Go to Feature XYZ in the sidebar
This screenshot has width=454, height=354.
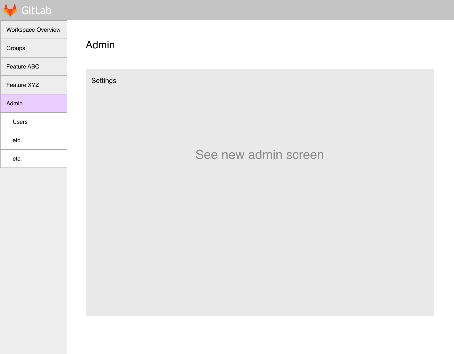pyautogui.click(x=34, y=85)
